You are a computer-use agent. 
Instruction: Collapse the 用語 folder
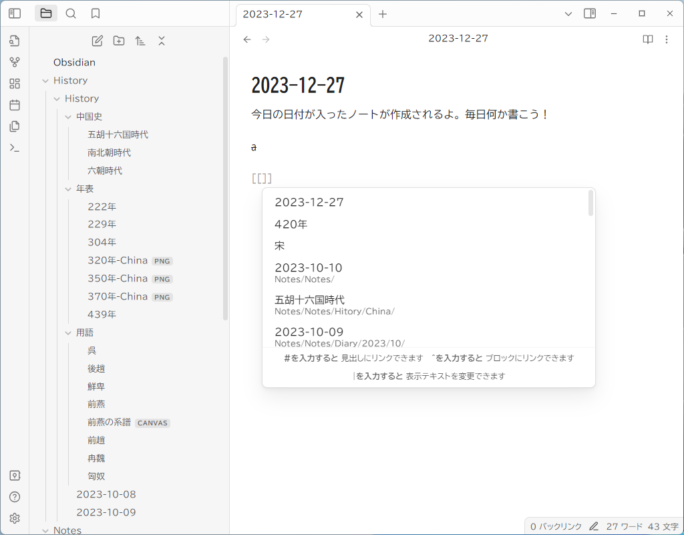(68, 333)
